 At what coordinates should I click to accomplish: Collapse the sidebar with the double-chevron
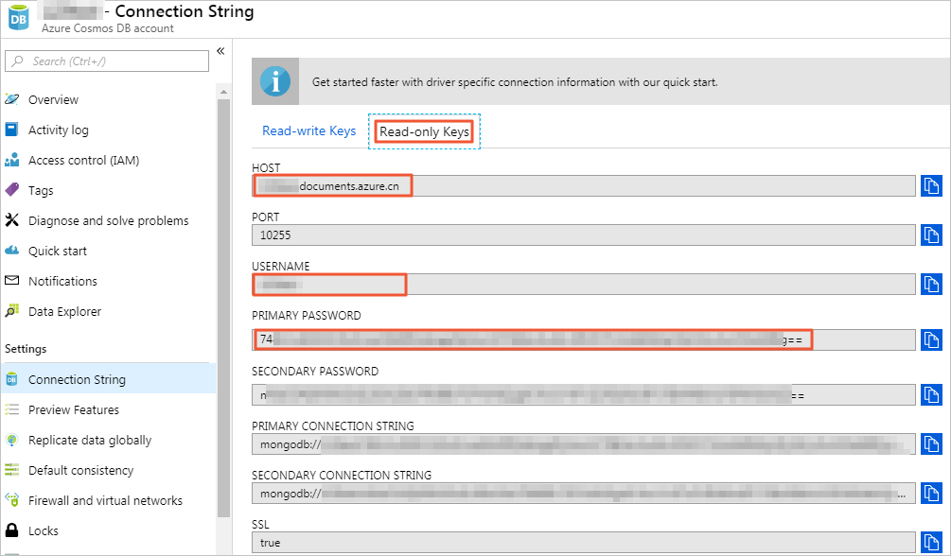220,53
